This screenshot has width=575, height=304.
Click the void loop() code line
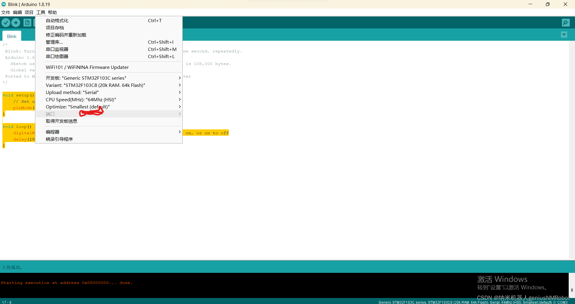(17, 127)
